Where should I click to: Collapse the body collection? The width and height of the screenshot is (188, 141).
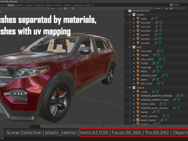tap(130, 47)
